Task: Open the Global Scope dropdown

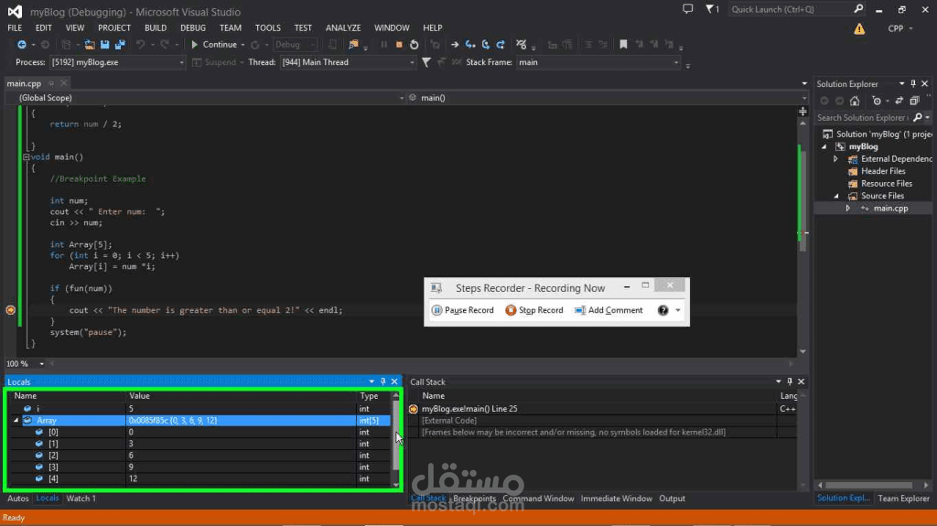Action: [x=206, y=98]
